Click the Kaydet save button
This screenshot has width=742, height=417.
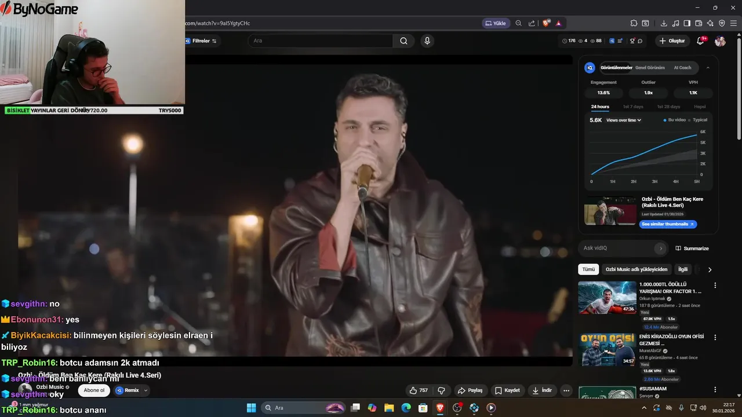[507, 390]
